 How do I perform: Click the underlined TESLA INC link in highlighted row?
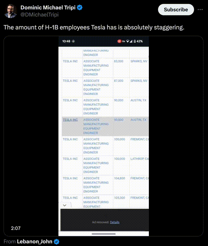pyautogui.click(x=70, y=120)
